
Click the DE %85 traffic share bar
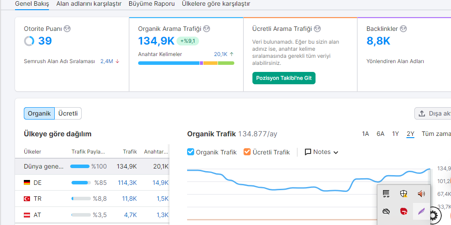click(x=81, y=182)
